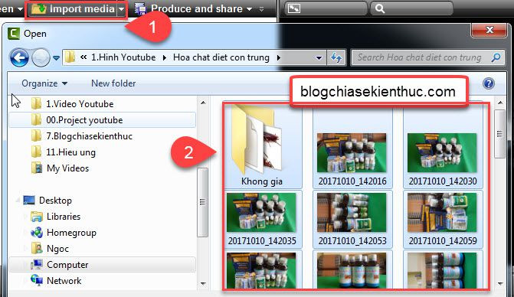Click the Refresh button next to address bar

pos(336,57)
